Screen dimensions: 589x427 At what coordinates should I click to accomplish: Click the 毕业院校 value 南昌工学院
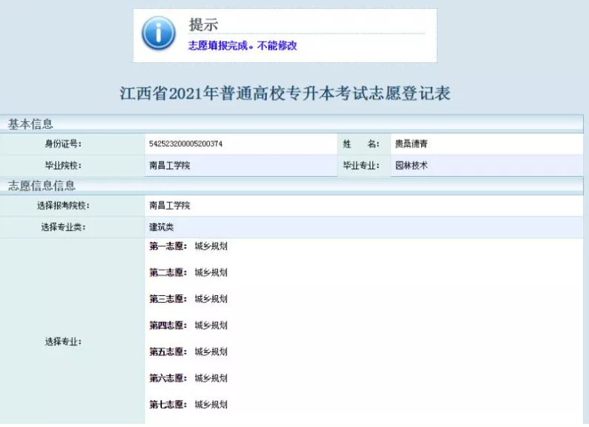[169, 166]
